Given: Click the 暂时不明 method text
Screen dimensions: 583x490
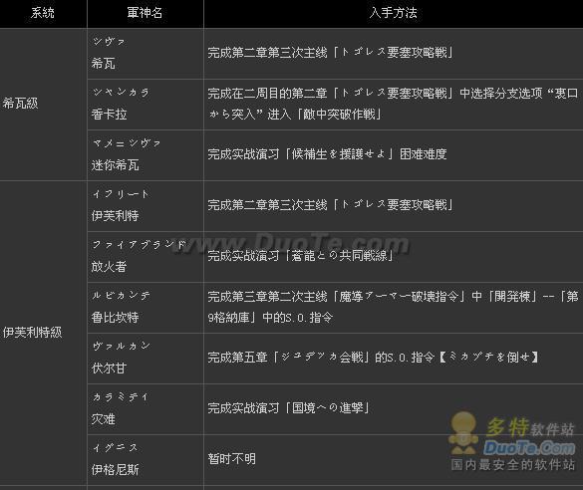Looking at the screenshot, I should pos(231,459).
